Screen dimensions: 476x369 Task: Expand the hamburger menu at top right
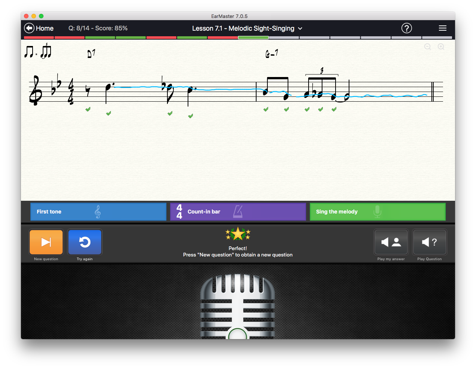pyautogui.click(x=442, y=28)
